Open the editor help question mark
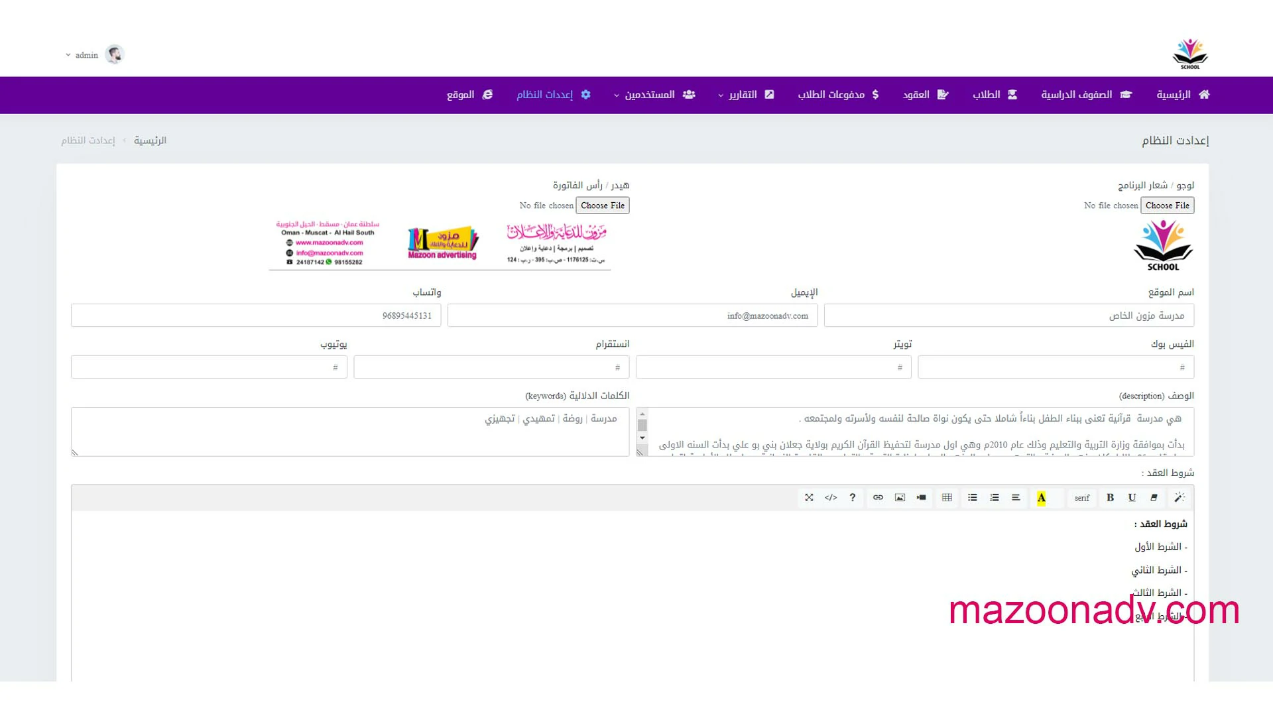 (x=853, y=497)
